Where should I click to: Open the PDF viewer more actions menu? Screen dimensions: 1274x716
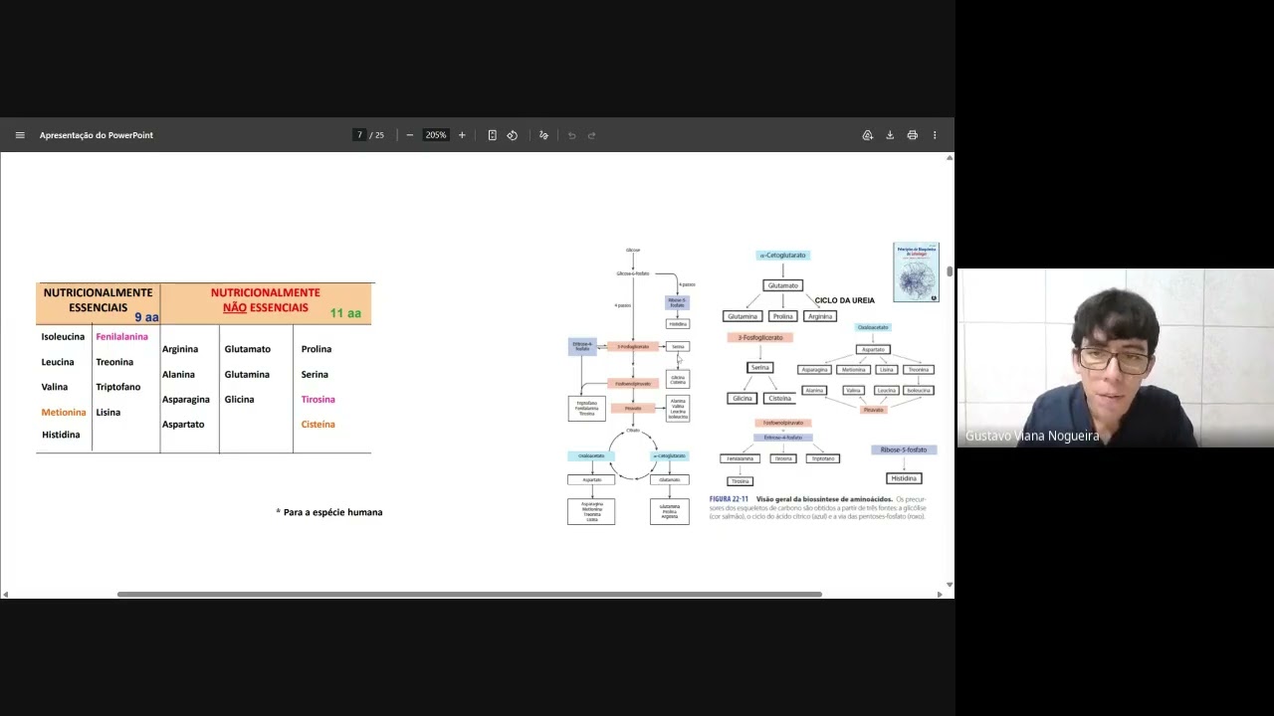coord(935,135)
